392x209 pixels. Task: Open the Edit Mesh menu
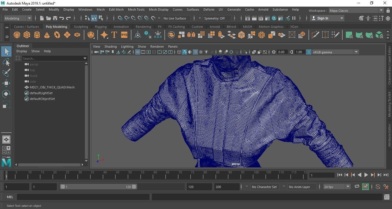[x=116, y=9]
